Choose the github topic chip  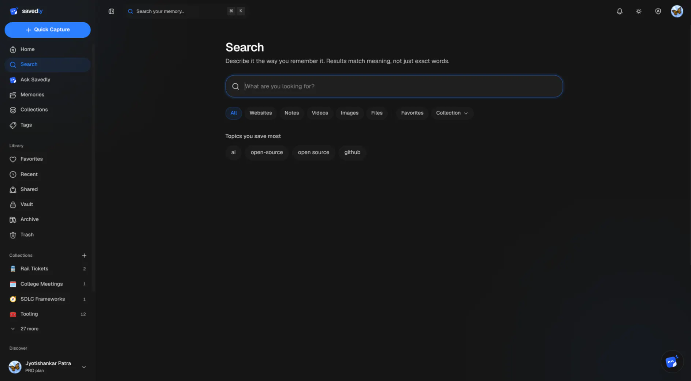point(352,152)
